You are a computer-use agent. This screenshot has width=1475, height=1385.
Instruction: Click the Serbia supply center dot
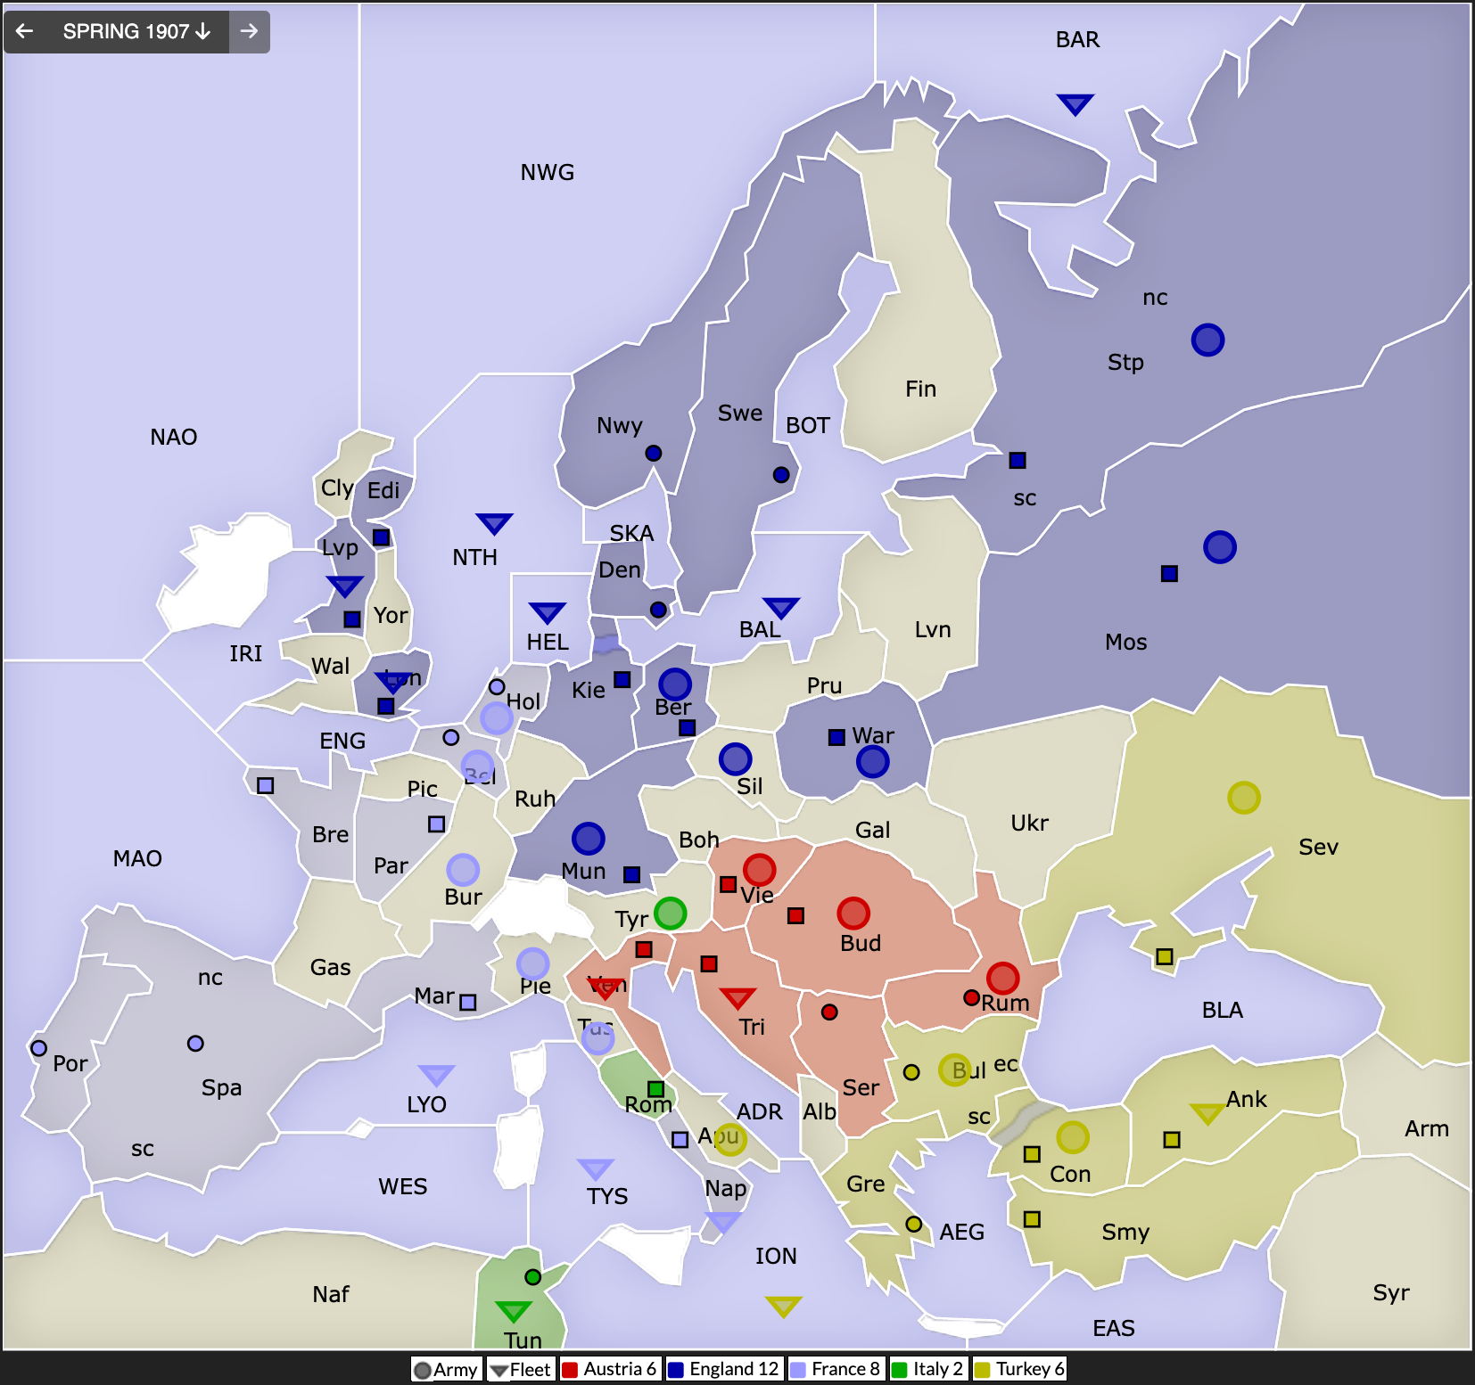829,1012
